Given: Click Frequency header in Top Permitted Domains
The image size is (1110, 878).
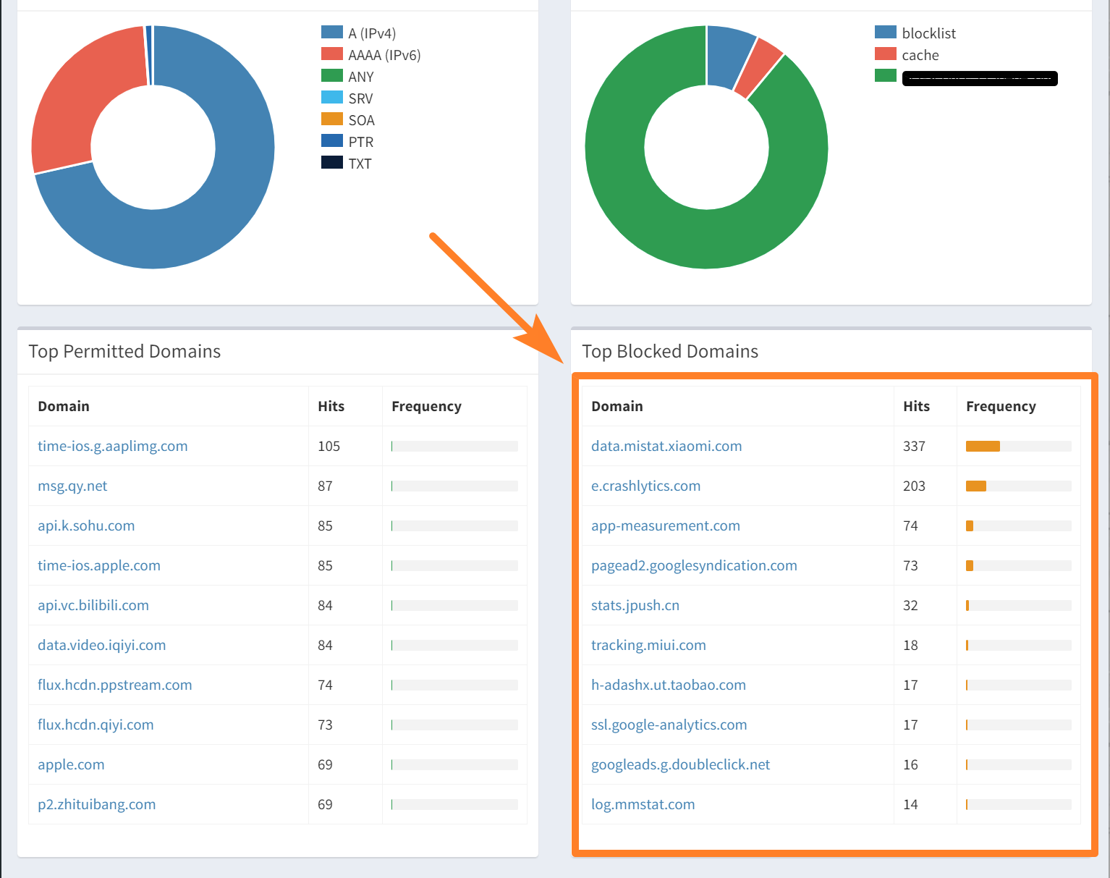Looking at the screenshot, I should tap(426, 406).
